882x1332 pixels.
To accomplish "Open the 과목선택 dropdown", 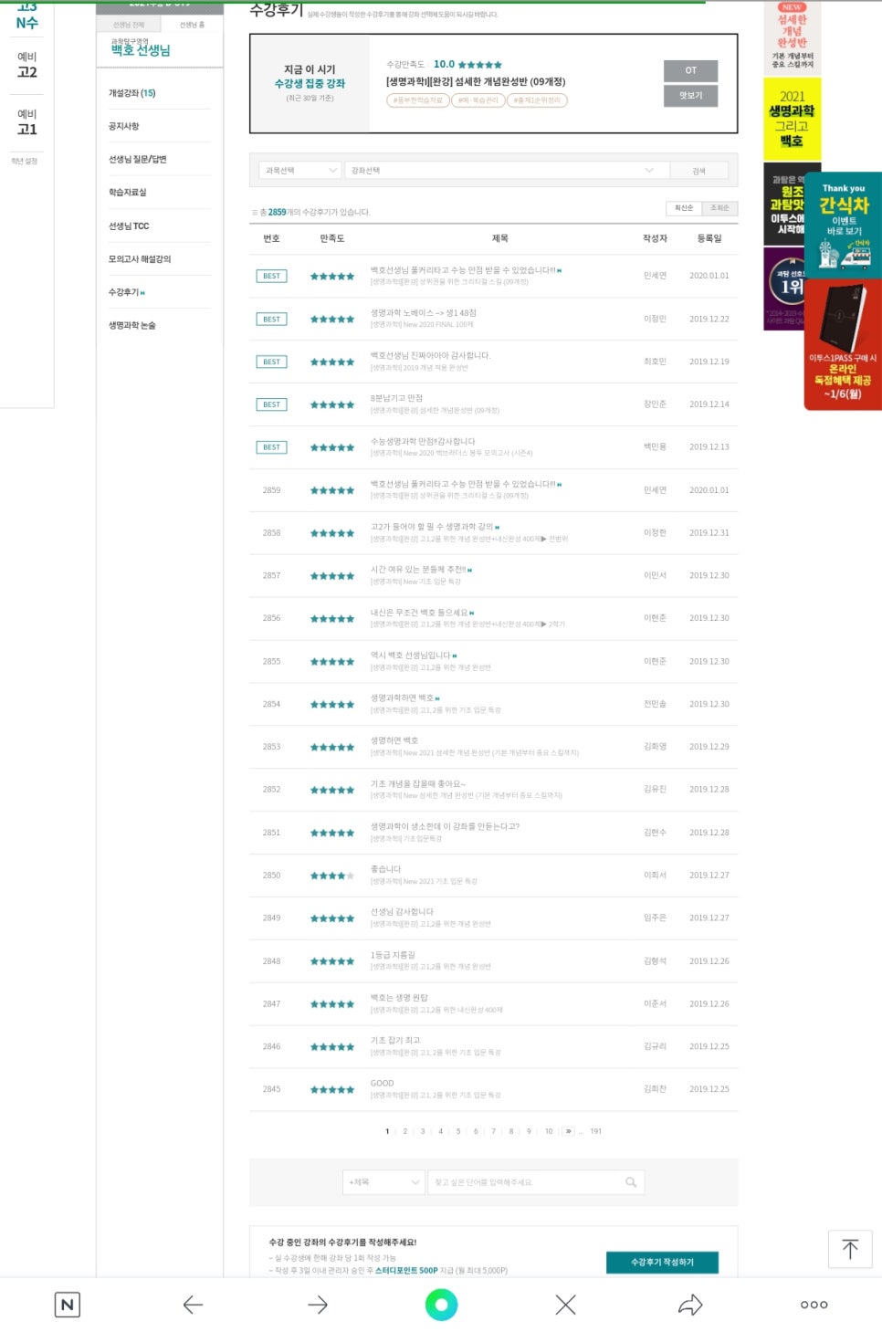I will (x=299, y=171).
